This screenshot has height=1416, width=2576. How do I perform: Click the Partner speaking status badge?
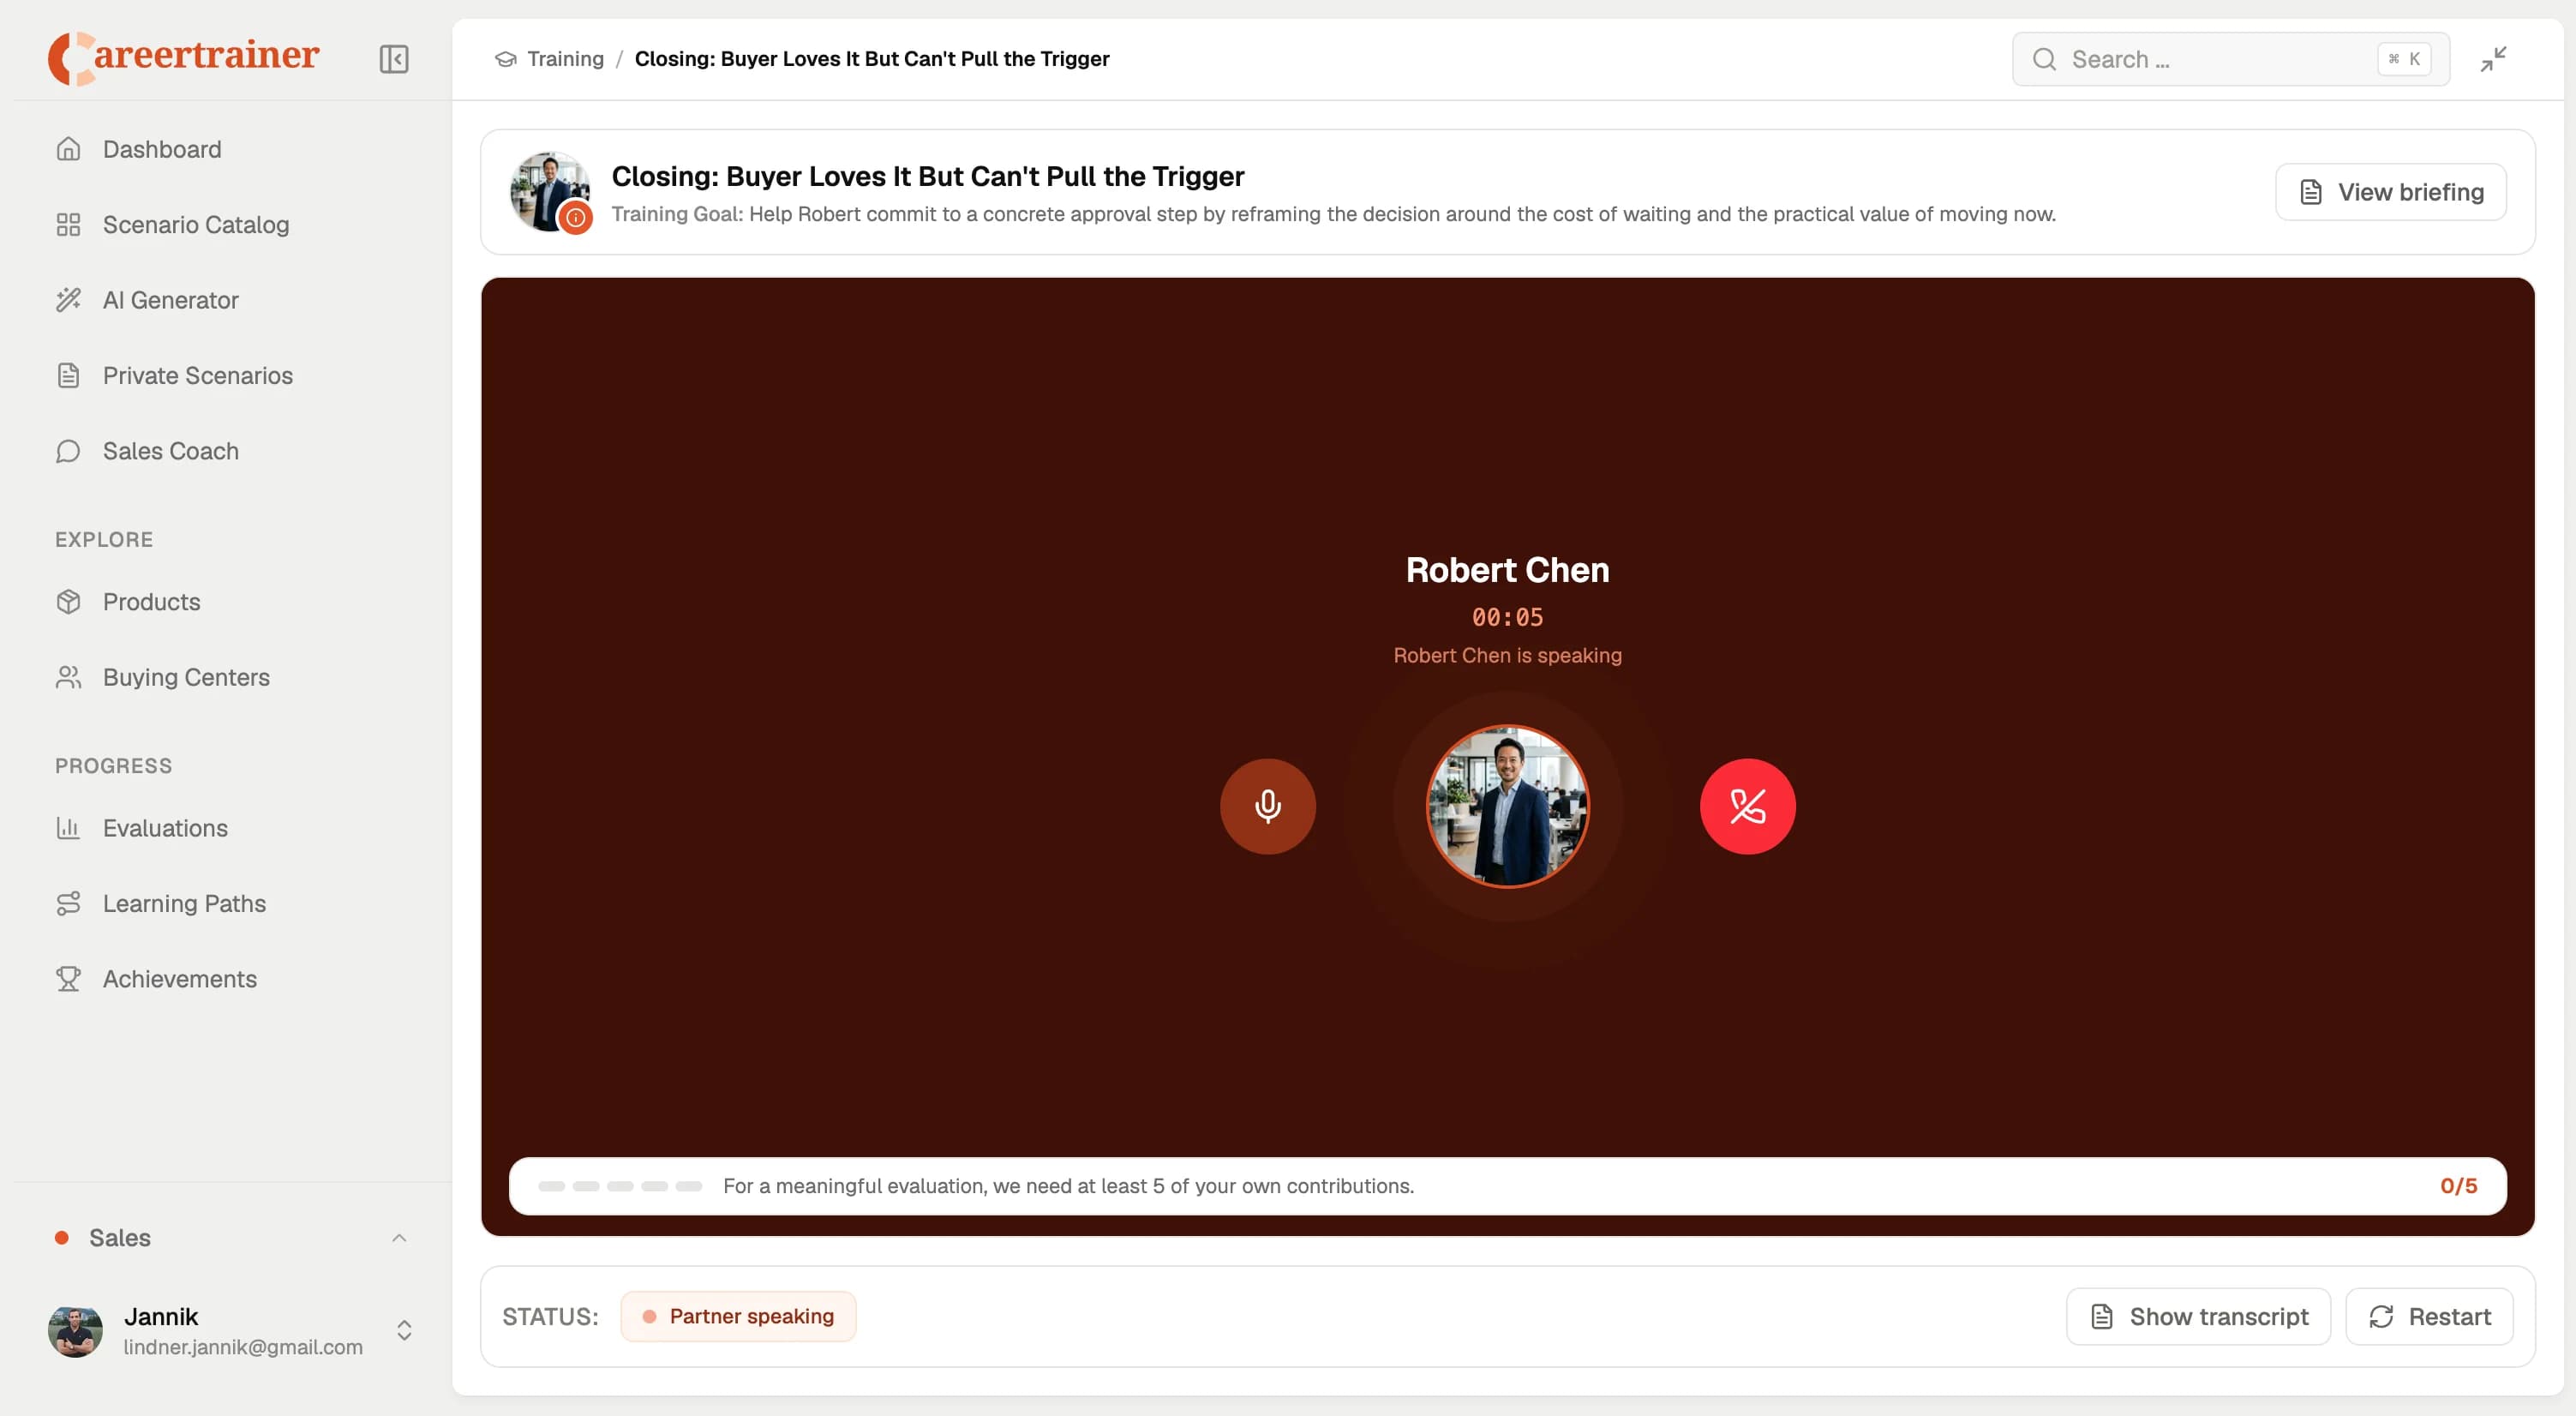point(738,1316)
